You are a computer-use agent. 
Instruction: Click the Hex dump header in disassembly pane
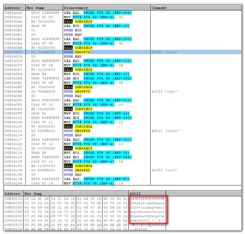(44, 8)
